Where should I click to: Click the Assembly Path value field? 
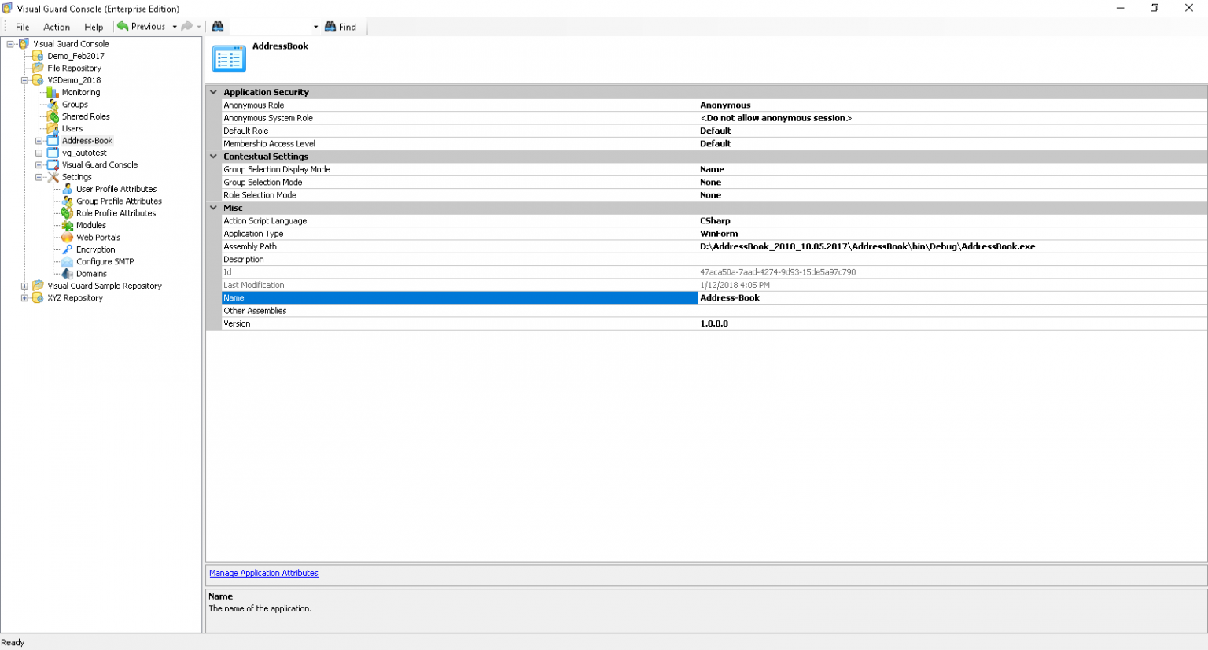(x=952, y=246)
